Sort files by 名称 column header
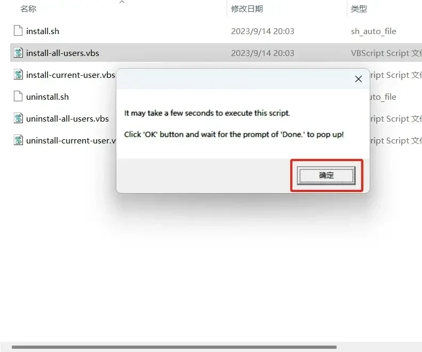 28,9
